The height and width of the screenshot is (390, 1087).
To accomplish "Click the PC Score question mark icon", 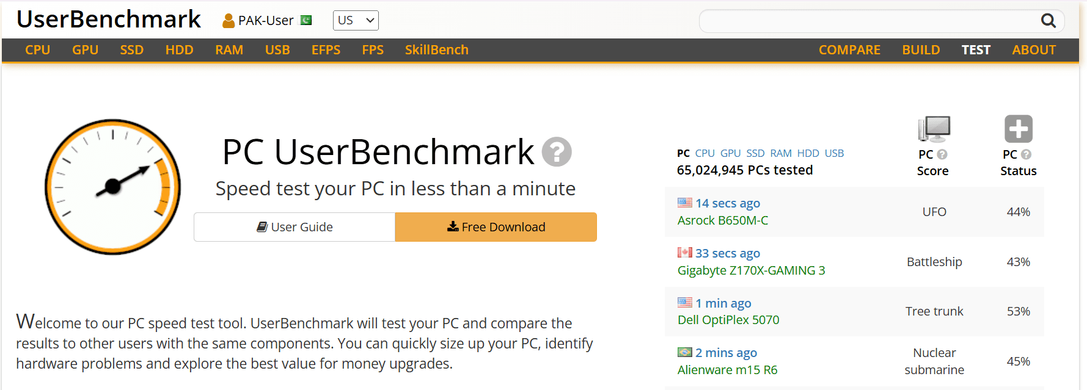I will 942,154.
